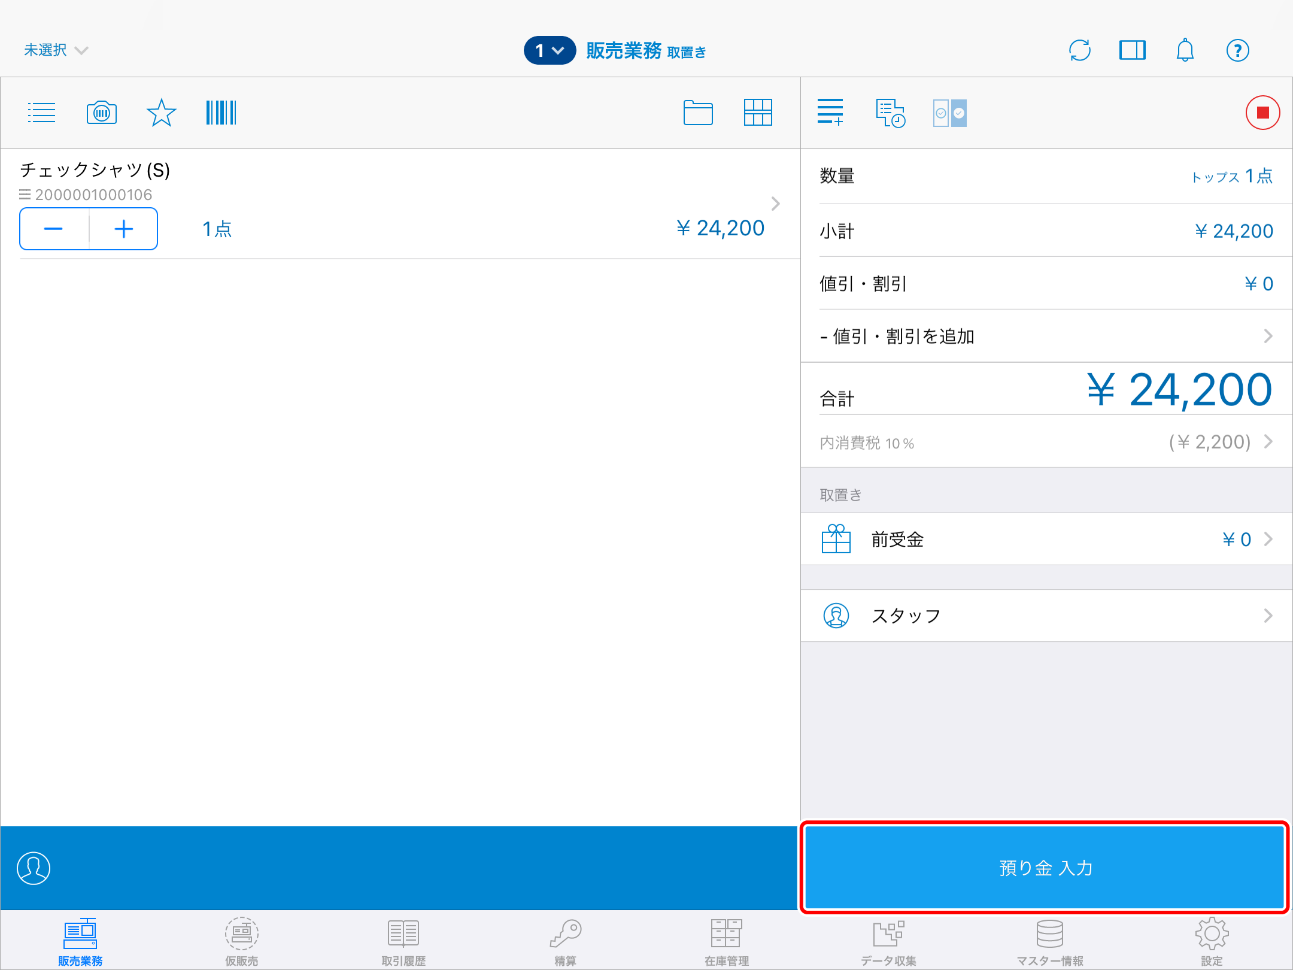Viewport: 1293px width, 970px height.
Task: Open the list view icon
Action: 41,112
